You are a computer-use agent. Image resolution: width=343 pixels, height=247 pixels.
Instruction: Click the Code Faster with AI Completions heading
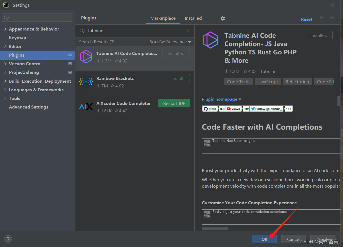coord(262,127)
